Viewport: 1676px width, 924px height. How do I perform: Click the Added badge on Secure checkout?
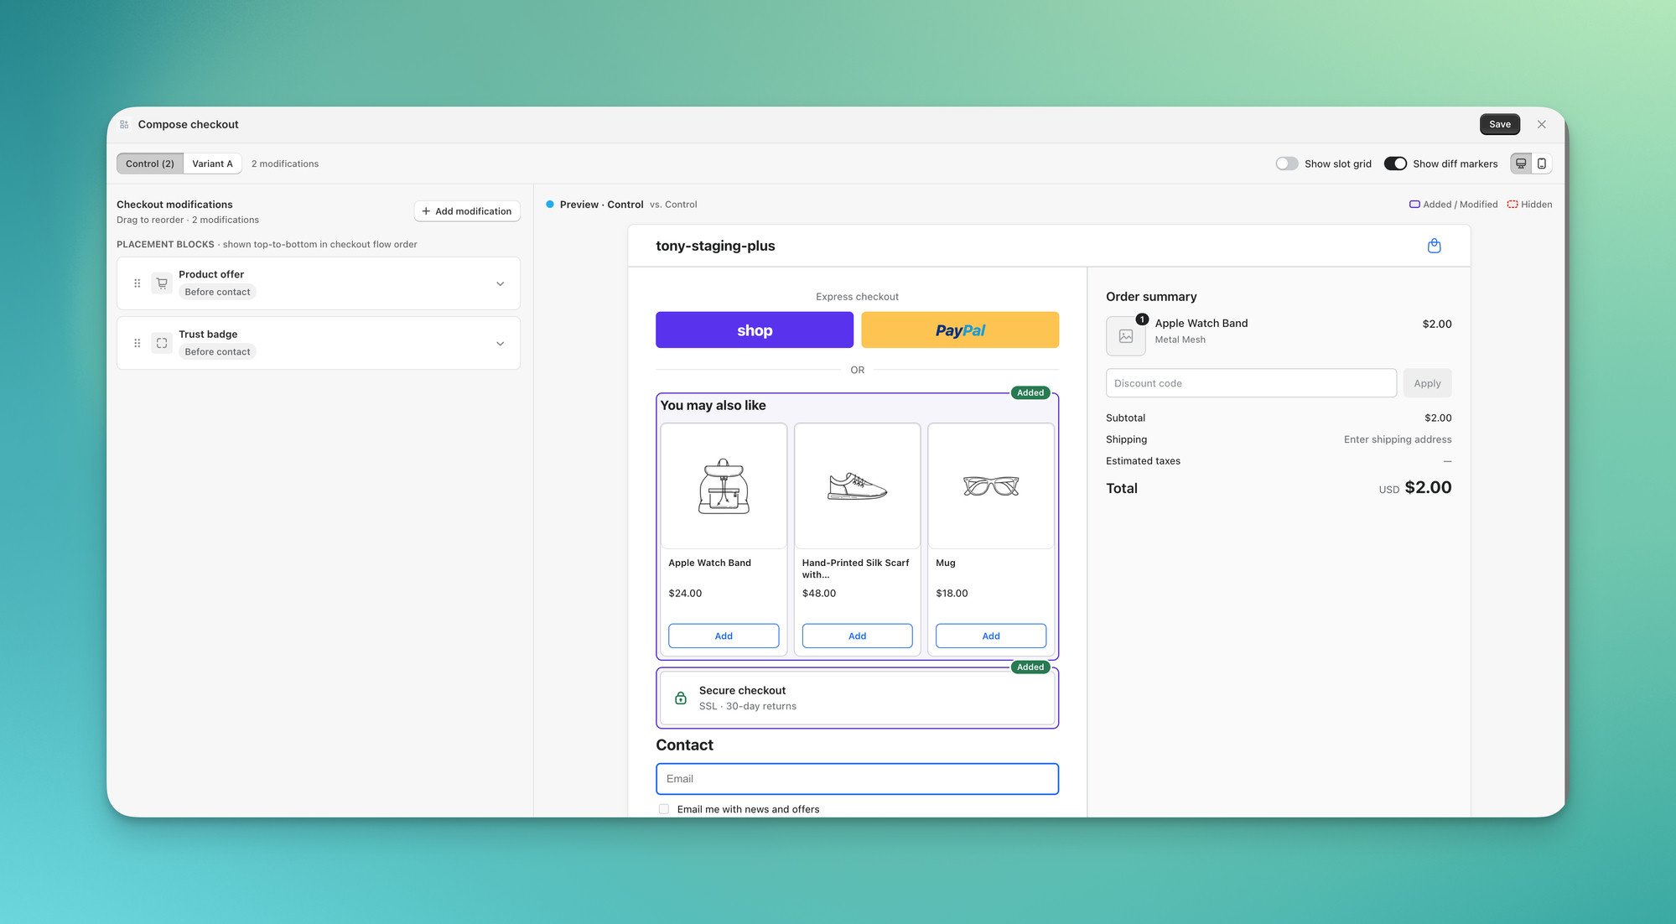[x=1030, y=667]
